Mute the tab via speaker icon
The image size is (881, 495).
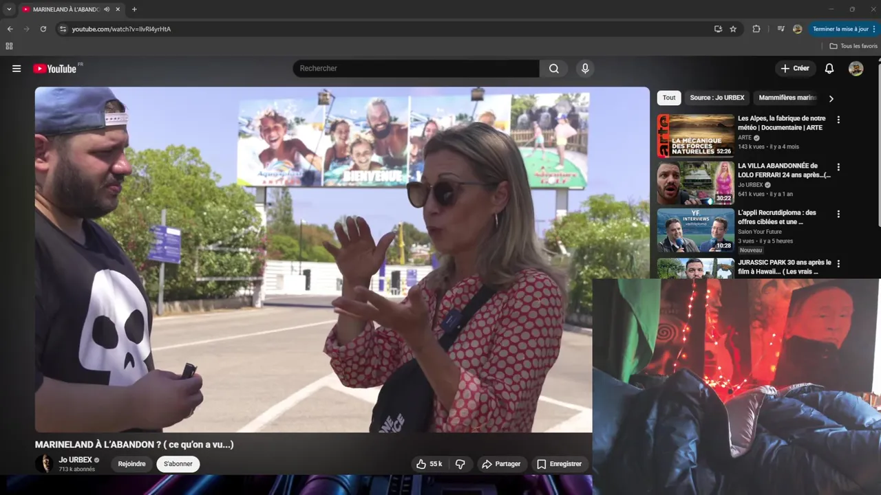point(107,10)
